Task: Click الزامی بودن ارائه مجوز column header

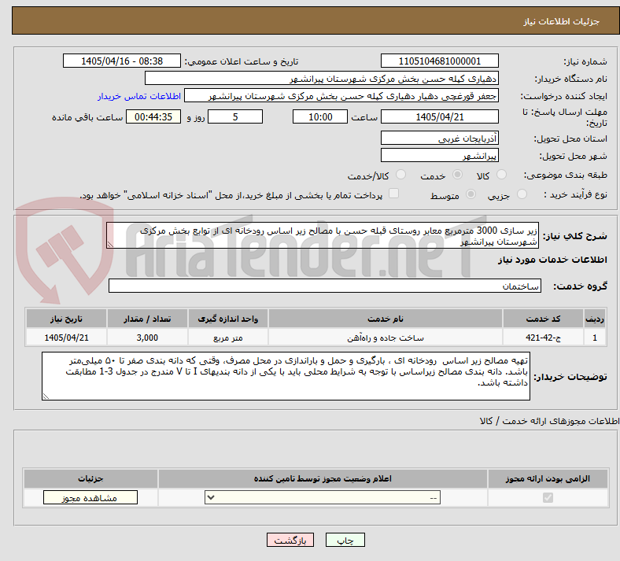Action: 548,478
